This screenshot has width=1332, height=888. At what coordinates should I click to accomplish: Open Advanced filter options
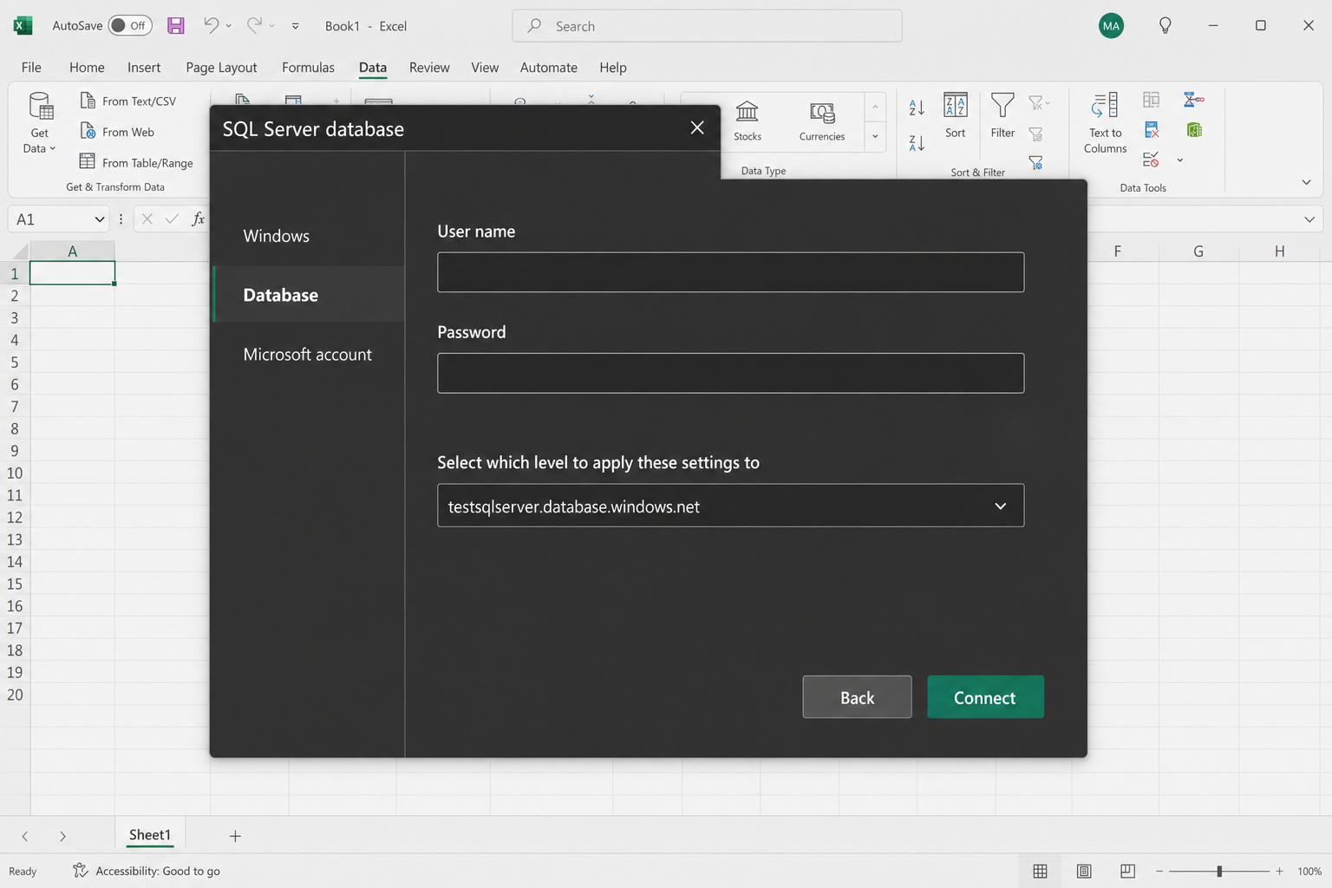coord(1035,162)
